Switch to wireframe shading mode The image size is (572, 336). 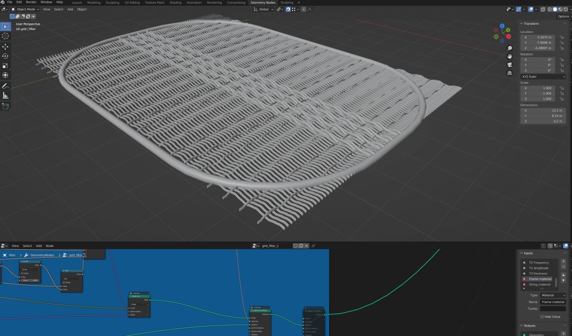550,9
